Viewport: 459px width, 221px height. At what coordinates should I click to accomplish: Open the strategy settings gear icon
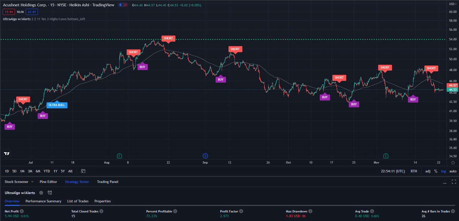[x=41, y=193]
